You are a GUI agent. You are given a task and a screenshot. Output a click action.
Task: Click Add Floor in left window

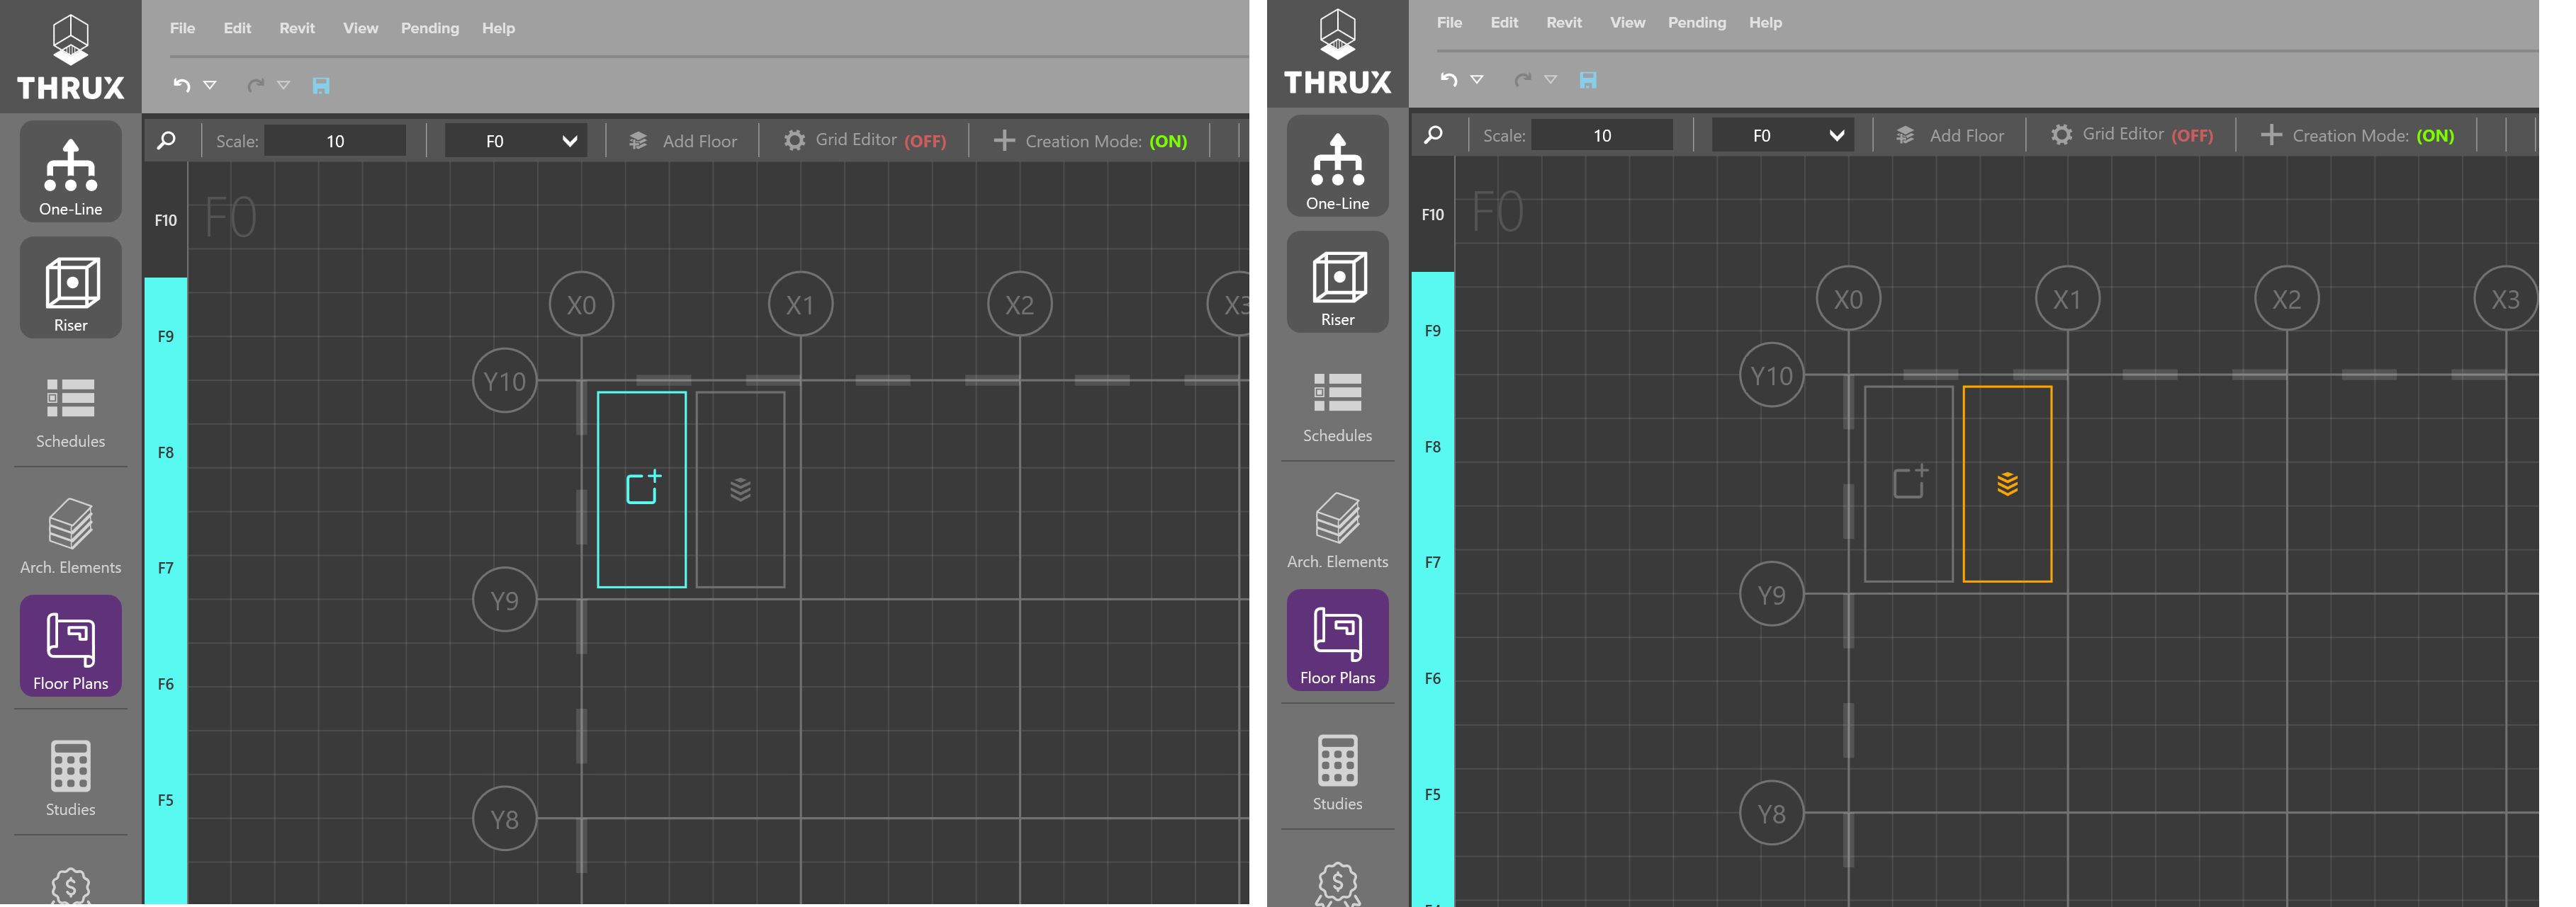tap(683, 141)
